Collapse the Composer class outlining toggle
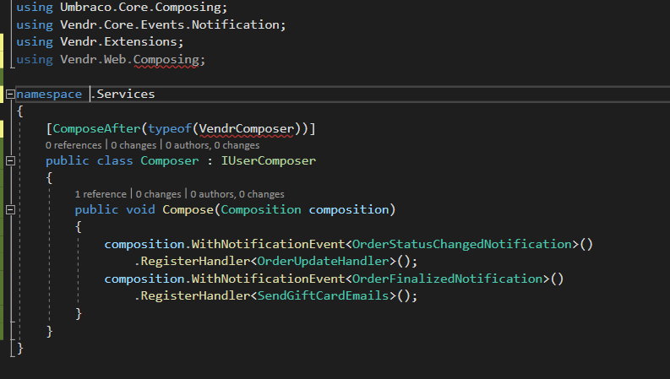Image resolution: width=670 pixels, height=379 pixels. [11, 161]
